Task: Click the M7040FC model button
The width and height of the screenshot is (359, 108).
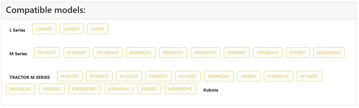Action: tap(309, 76)
